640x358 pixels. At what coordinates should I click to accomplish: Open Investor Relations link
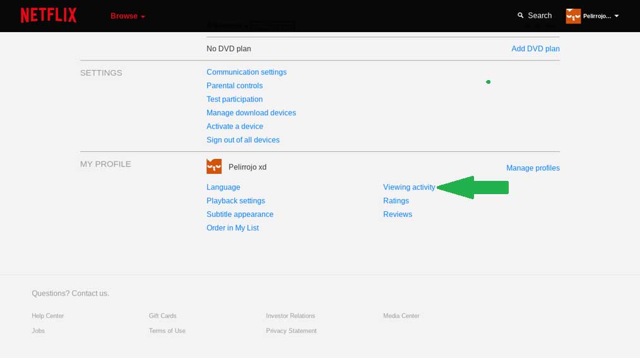[290, 316]
